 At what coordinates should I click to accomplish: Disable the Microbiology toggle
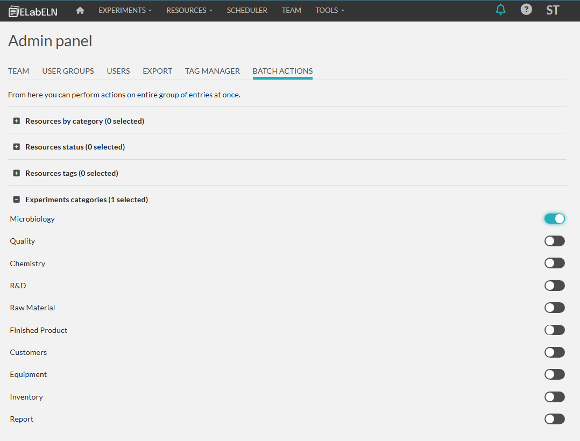click(x=554, y=219)
